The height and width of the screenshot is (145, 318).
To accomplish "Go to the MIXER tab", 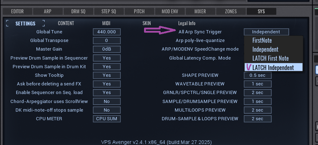I will (x=200, y=11).
